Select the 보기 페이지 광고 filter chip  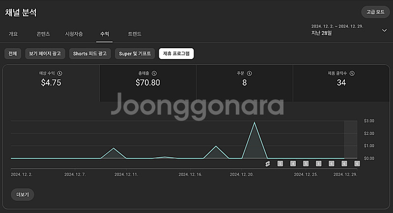(45, 54)
